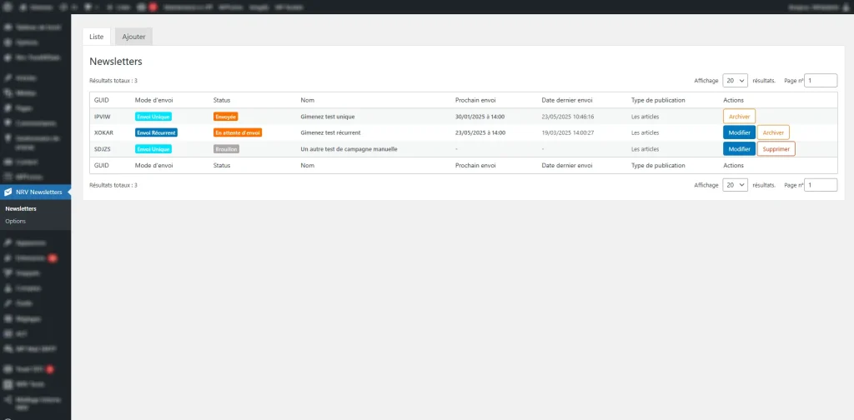Image resolution: width=854 pixels, height=420 pixels.
Task: Open Apparence in the sidebar
Action: 35,242
